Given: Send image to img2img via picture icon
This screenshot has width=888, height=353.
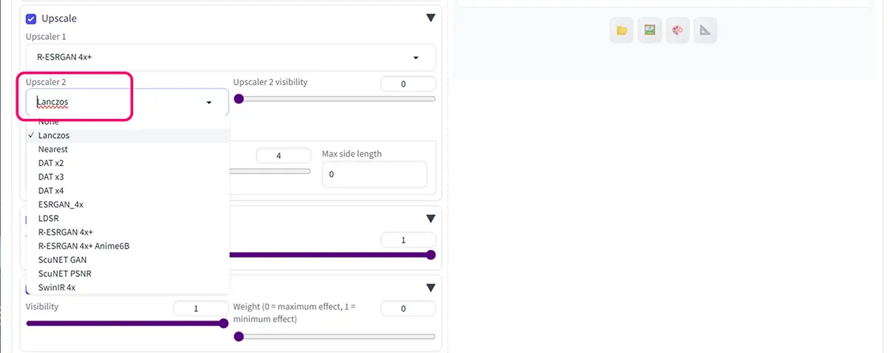Looking at the screenshot, I should [650, 30].
